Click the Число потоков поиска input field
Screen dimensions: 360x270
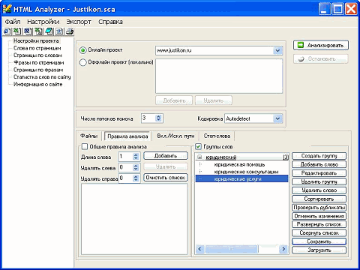[x=148, y=118]
